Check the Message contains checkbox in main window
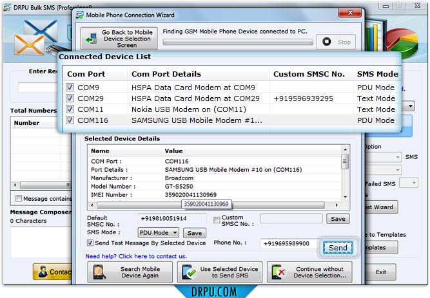The width and height of the screenshot is (430, 298). pos(19,198)
